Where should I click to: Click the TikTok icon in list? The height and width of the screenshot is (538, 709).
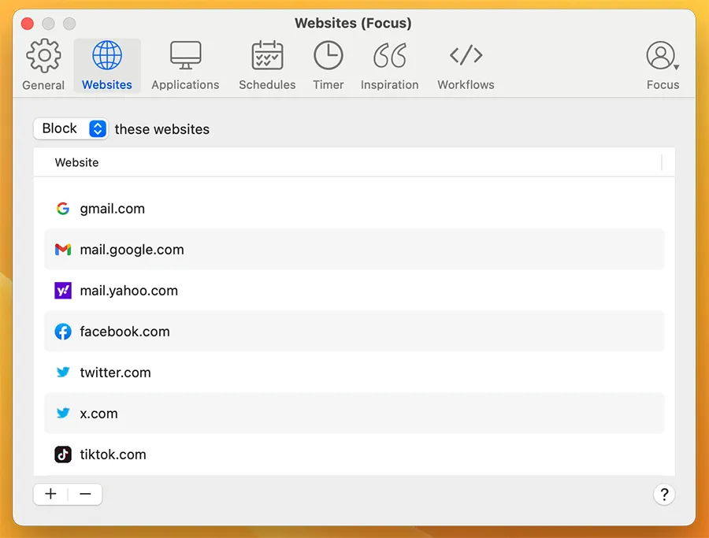pyautogui.click(x=63, y=455)
